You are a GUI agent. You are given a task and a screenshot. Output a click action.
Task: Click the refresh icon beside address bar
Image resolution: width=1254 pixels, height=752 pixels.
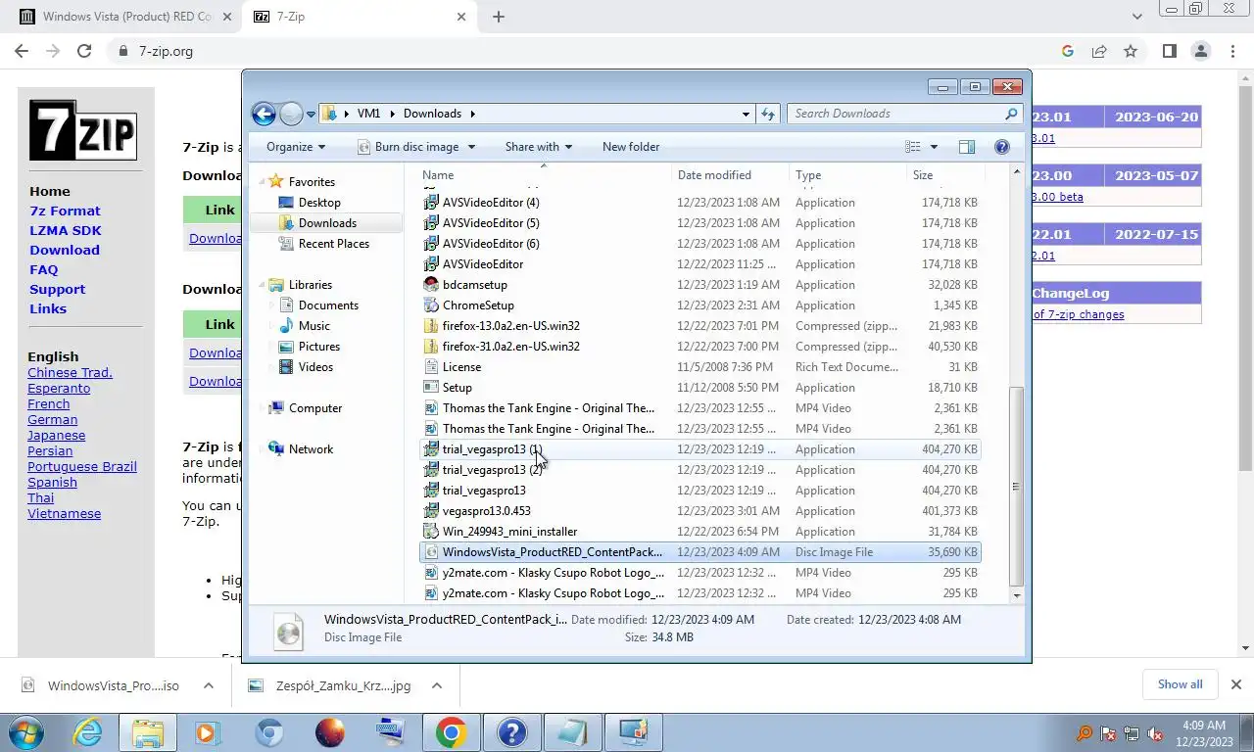coord(768,114)
